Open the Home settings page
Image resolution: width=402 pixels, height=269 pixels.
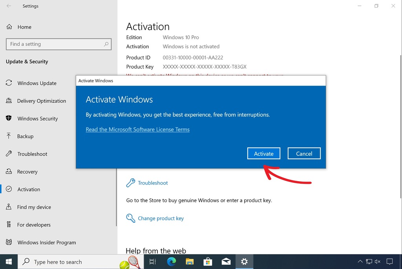click(x=24, y=27)
